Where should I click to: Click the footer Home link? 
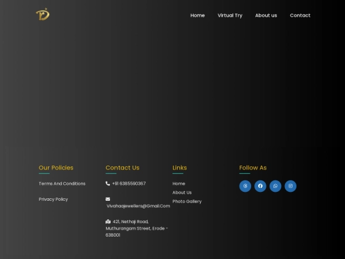(x=179, y=184)
